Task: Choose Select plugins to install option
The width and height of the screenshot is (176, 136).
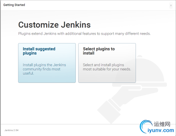Action: 107,63
